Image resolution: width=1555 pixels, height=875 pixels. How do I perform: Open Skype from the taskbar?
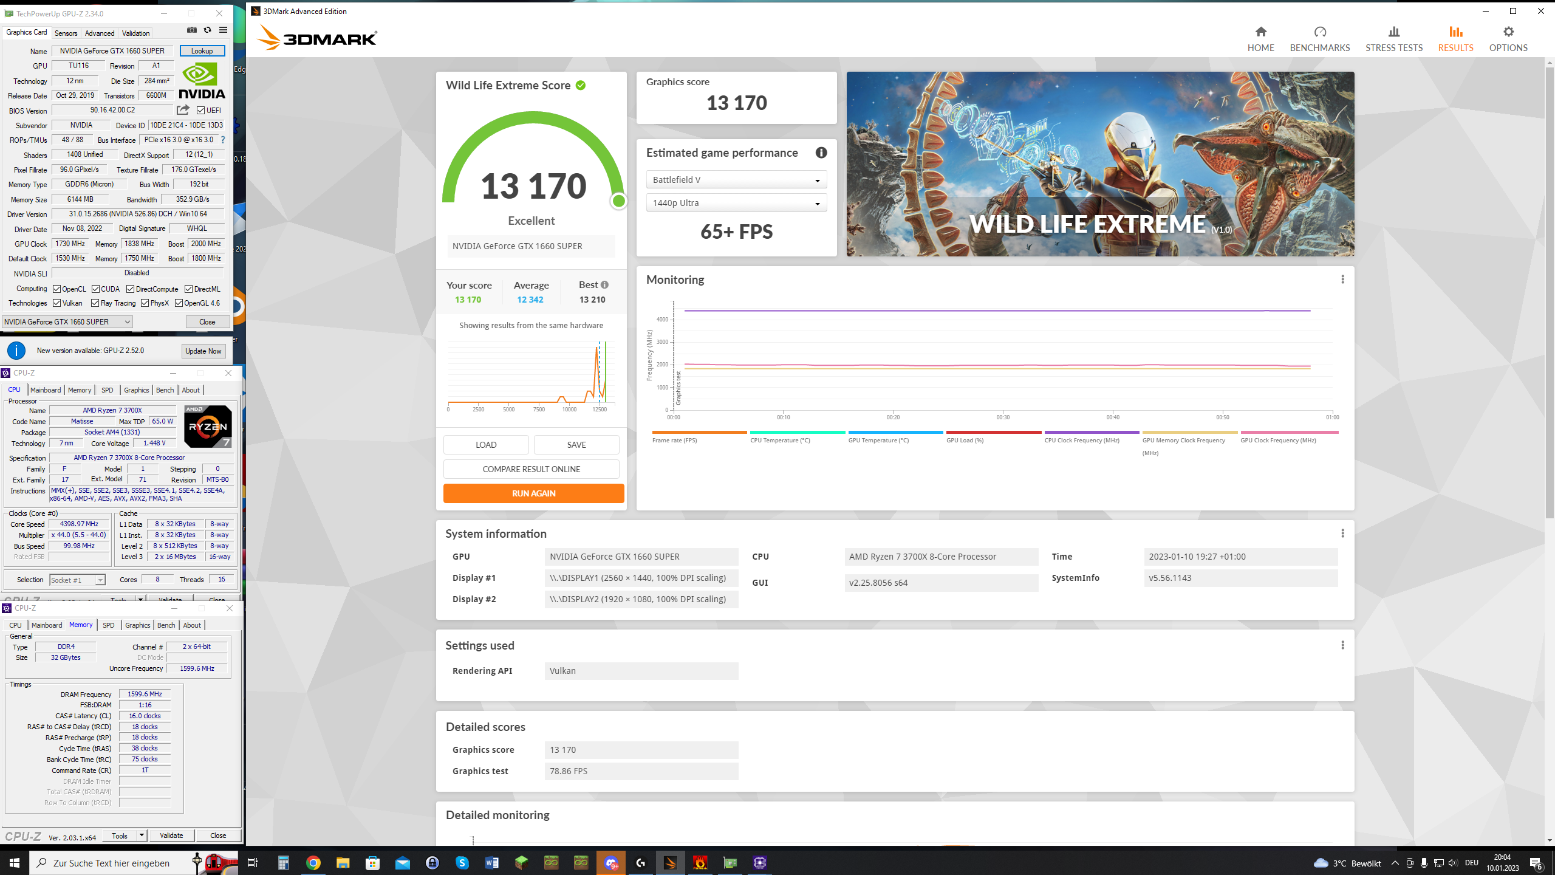click(x=462, y=863)
